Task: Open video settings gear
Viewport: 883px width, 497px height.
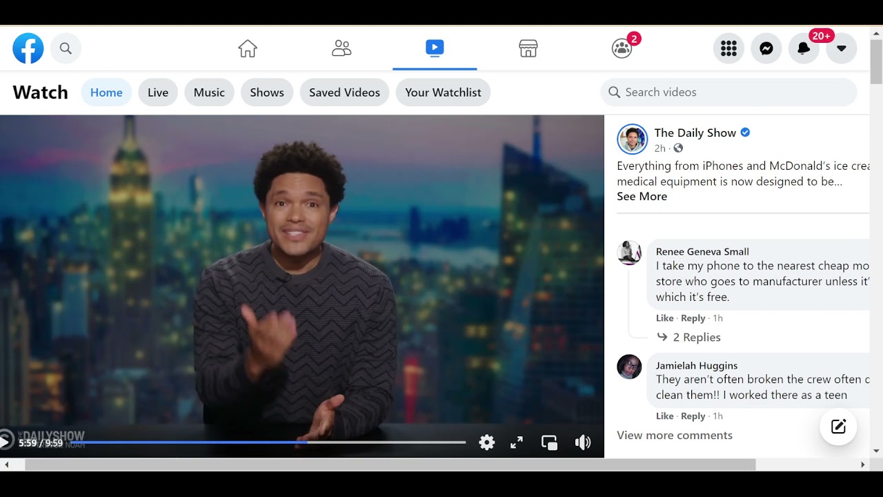Action: pos(487,442)
